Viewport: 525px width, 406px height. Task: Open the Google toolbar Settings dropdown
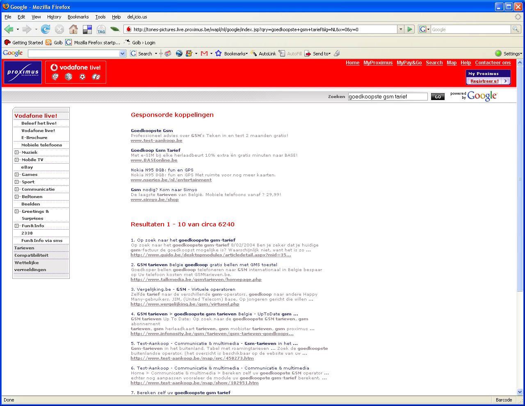tap(512, 53)
